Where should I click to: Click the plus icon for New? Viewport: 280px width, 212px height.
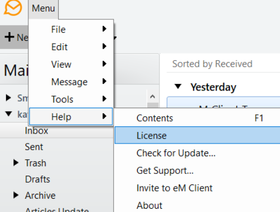9,37
